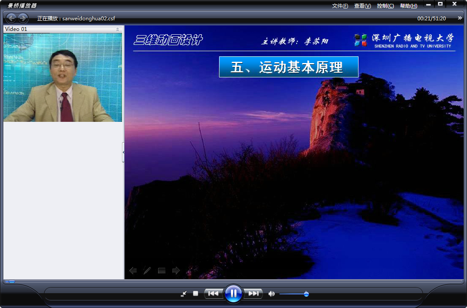467x308 pixels.
Task: Go to previous slide using slide arrow
Action: (133, 270)
